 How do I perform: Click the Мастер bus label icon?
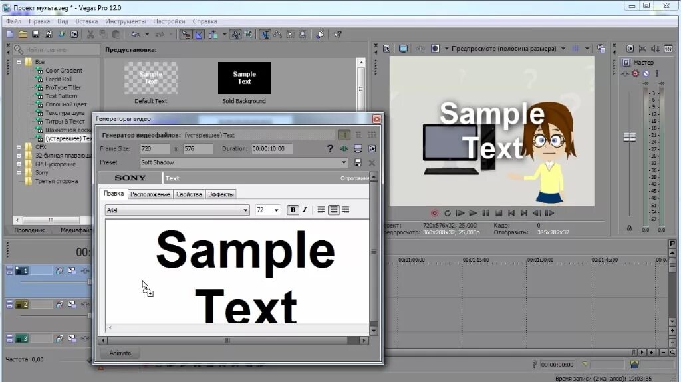(x=626, y=62)
